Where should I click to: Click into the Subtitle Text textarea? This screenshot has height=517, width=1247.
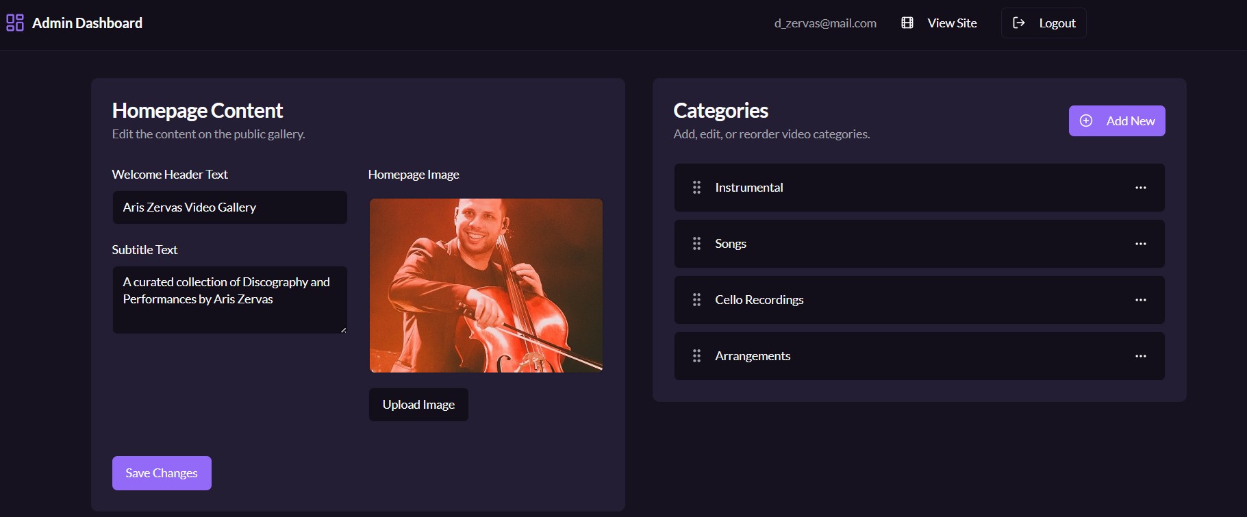click(x=229, y=300)
